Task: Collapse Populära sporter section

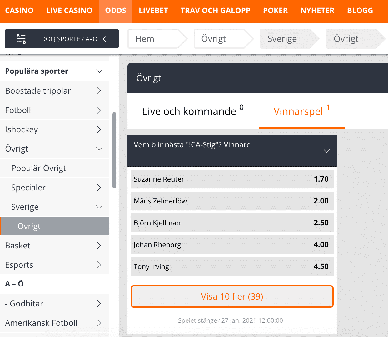Action: click(x=99, y=71)
